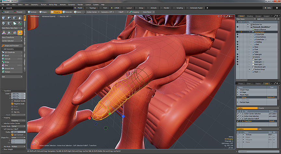Open the More Transforms dropdown
This screenshot has height=154, width=281.
12,37
